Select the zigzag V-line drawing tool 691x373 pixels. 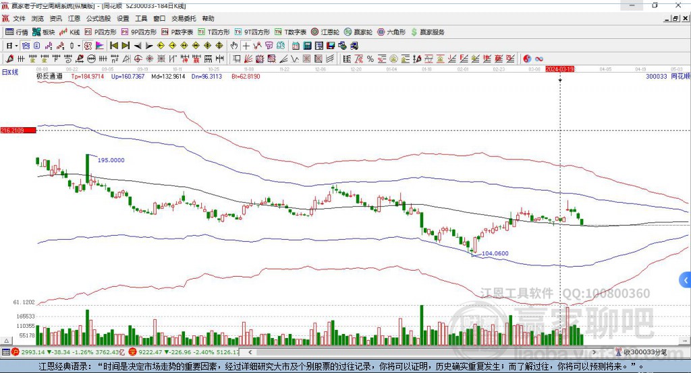[294, 59]
